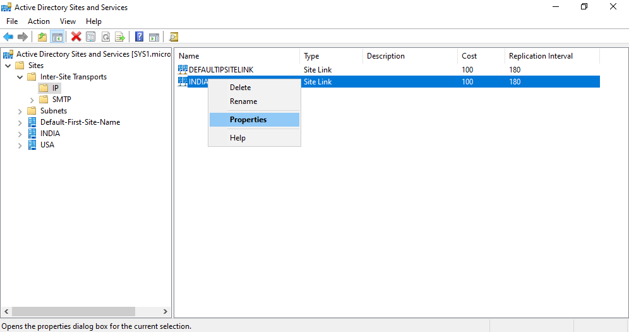This screenshot has height=332, width=629.
Task: Click the app icon in title bar
Action: click(x=6, y=7)
